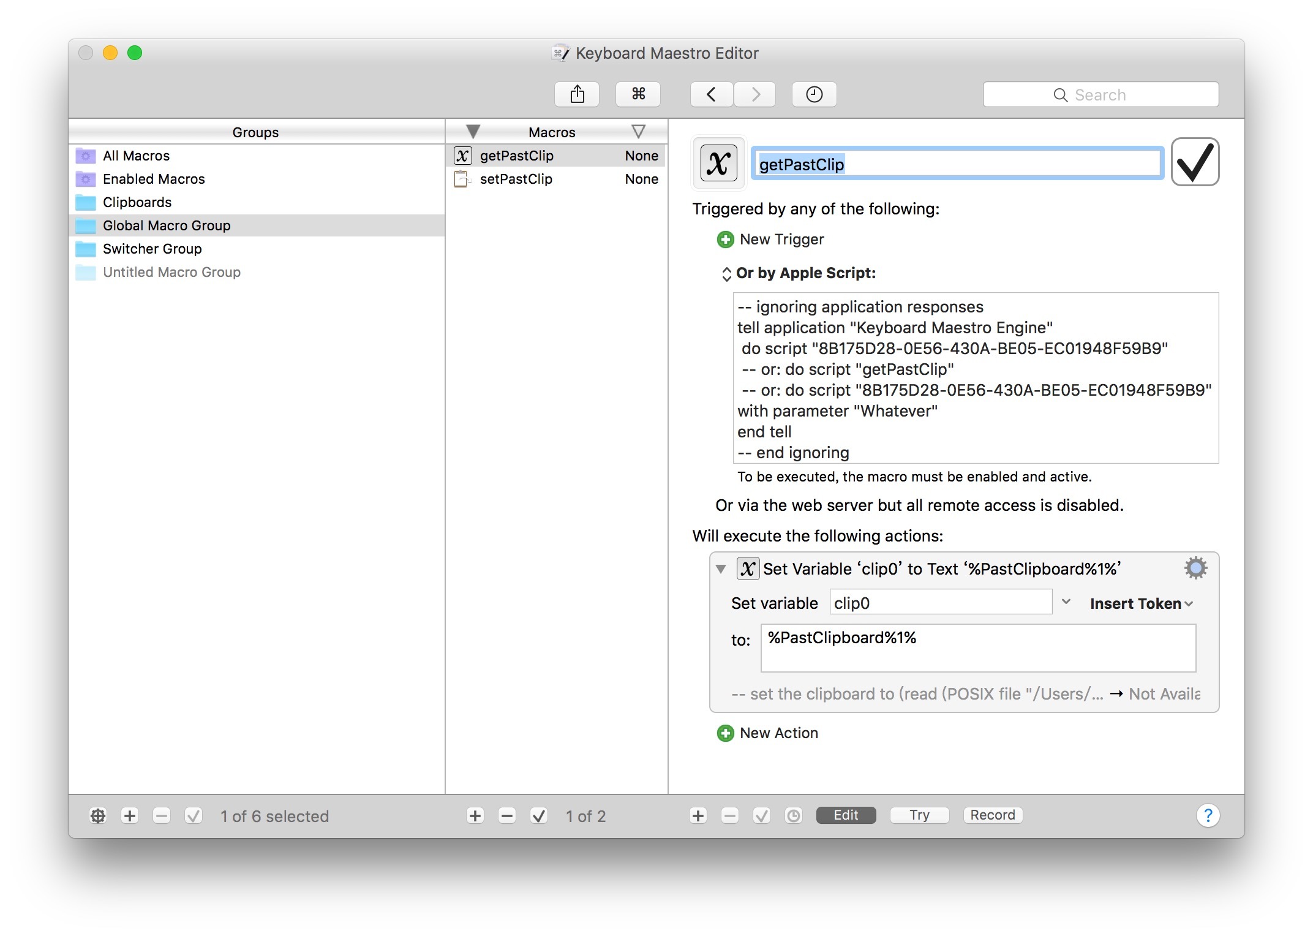Image resolution: width=1313 pixels, height=936 pixels.
Task: Click the Groups column header
Action: point(256,132)
